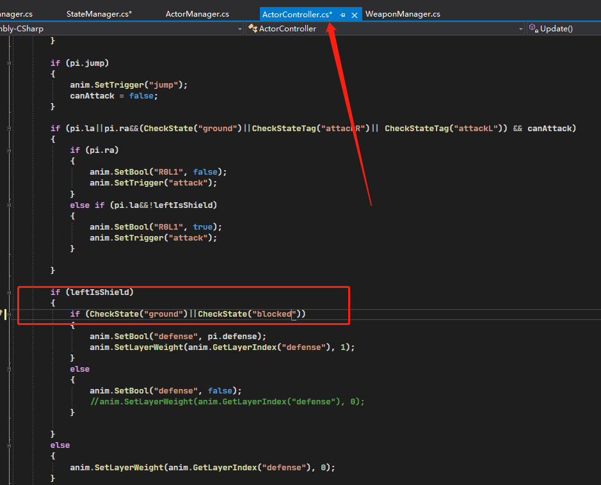The image size is (601, 485).
Task: Select the ActorController.cs* tab label
Action: click(297, 15)
